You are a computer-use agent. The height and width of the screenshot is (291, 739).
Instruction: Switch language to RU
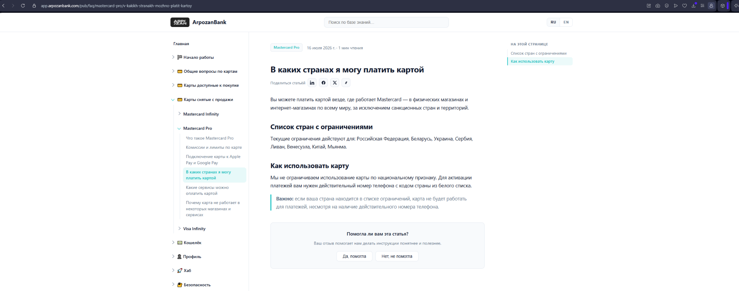pos(553,22)
